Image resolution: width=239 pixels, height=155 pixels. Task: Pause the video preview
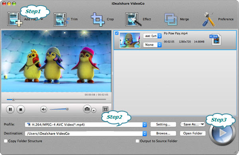pyautogui.click(x=10, y=109)
